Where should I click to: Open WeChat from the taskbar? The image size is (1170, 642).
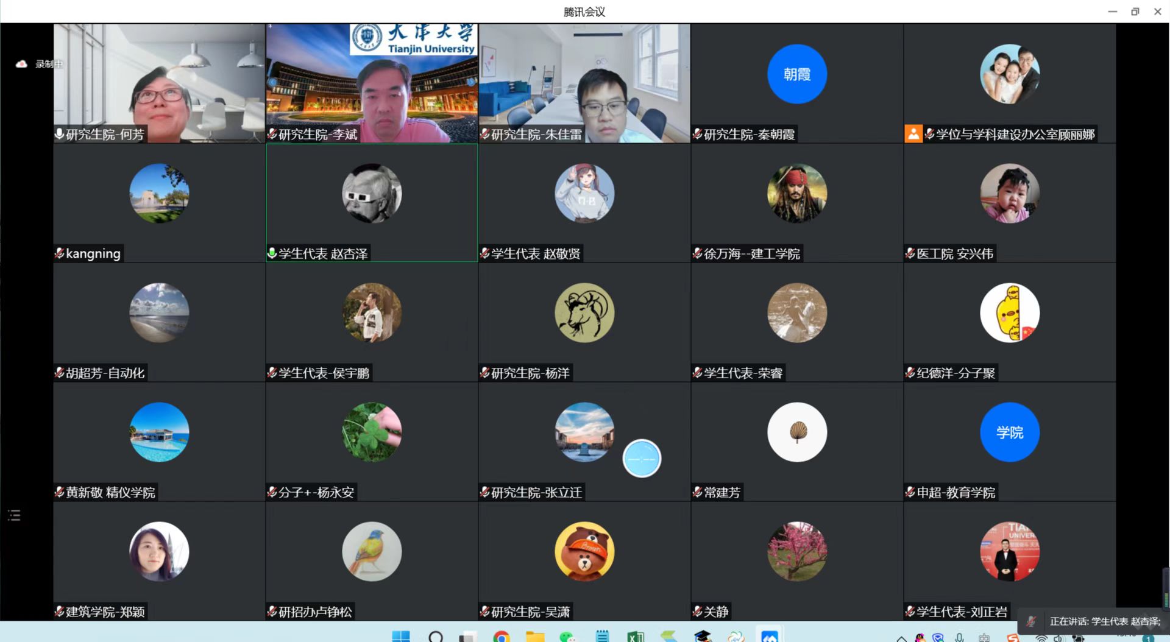tap(567, 637)
